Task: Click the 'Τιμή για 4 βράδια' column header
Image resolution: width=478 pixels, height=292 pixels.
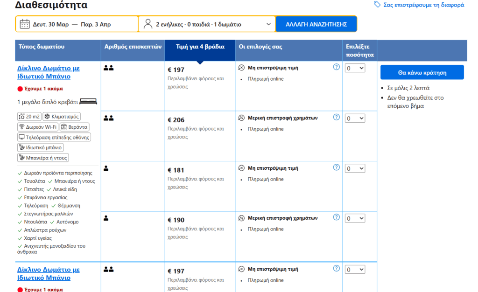Action: click(x=200, y=47)
